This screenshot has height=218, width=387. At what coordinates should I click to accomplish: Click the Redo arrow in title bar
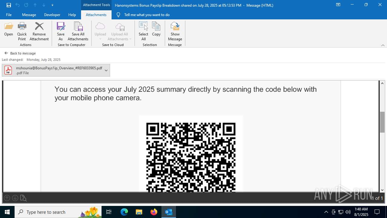pos(26,5)
